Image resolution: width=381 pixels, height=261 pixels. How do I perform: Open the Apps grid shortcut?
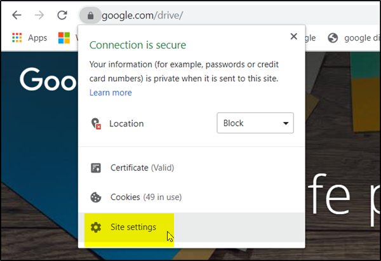click(x=17, y=38)
